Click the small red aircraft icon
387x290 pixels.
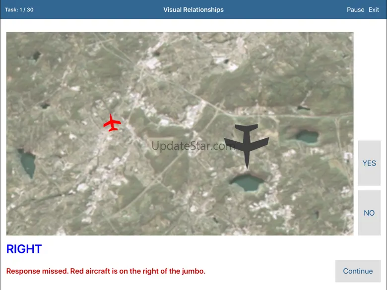112,122
